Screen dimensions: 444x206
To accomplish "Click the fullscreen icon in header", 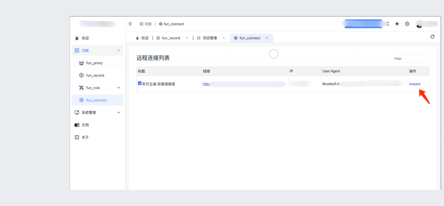I will click(387, 24).
